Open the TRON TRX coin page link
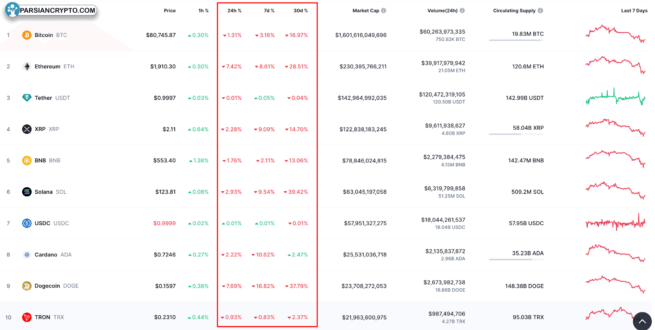This screenshot has width=655, height=330. click(x=49, y=317)
